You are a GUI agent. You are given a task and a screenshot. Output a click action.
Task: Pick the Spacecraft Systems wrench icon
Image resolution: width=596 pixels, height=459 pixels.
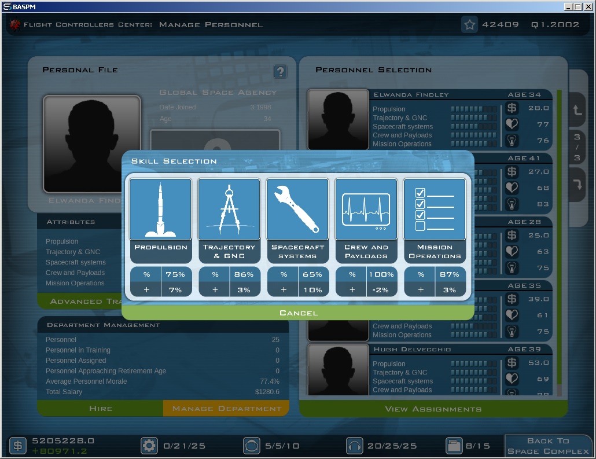coord(297,209)
